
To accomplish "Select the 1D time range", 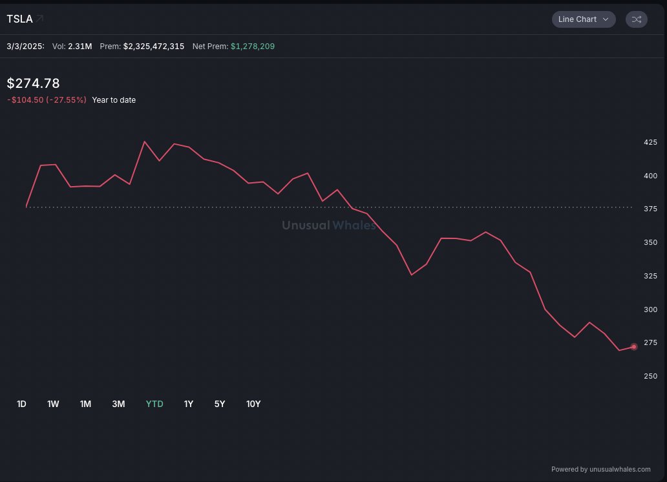I will pos(21,403).
